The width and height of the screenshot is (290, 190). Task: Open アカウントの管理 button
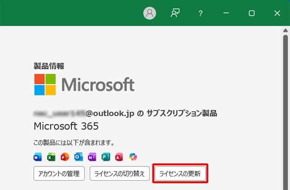pyautogui.click(x=59, y=174)
